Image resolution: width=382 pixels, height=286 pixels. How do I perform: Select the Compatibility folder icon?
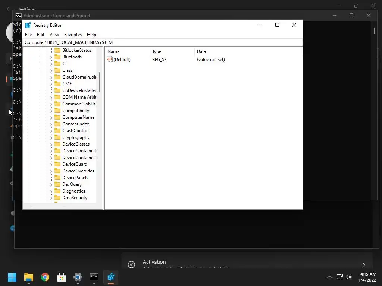point(57,110)
